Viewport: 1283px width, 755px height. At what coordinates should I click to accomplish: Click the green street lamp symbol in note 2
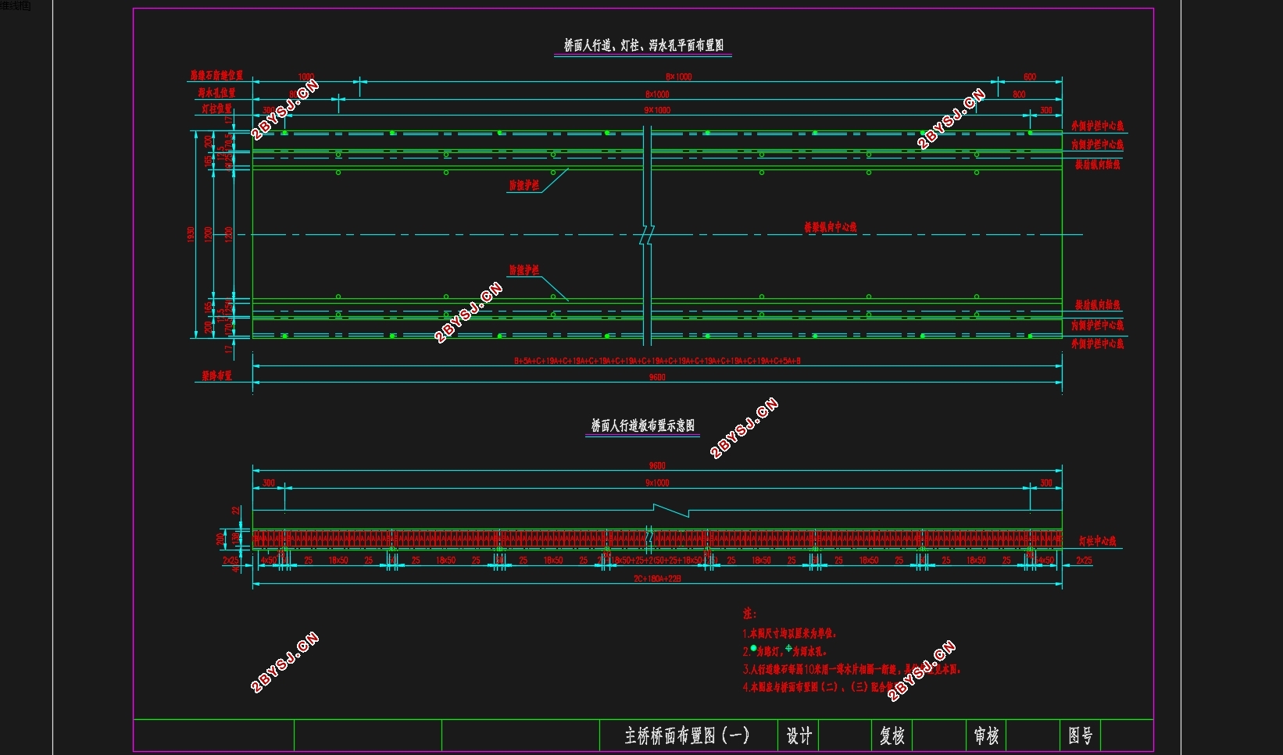click(753, 648)
